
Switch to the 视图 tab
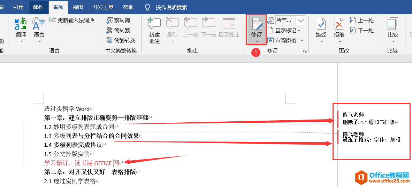[x=78, y=7]
